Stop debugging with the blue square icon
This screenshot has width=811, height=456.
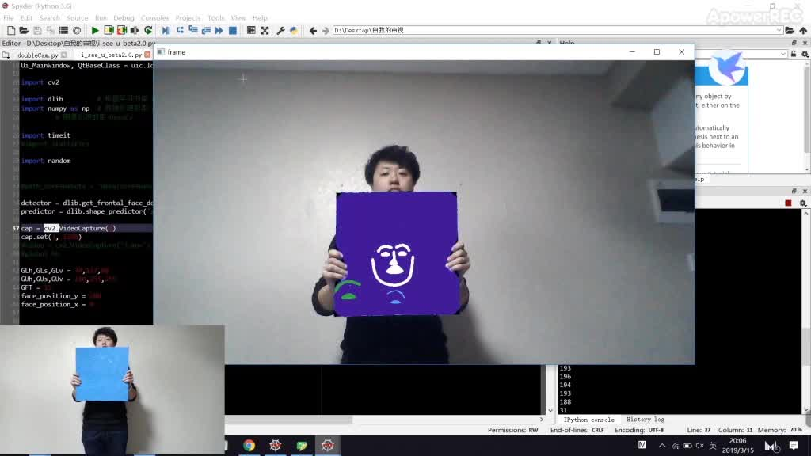(233, 31)
